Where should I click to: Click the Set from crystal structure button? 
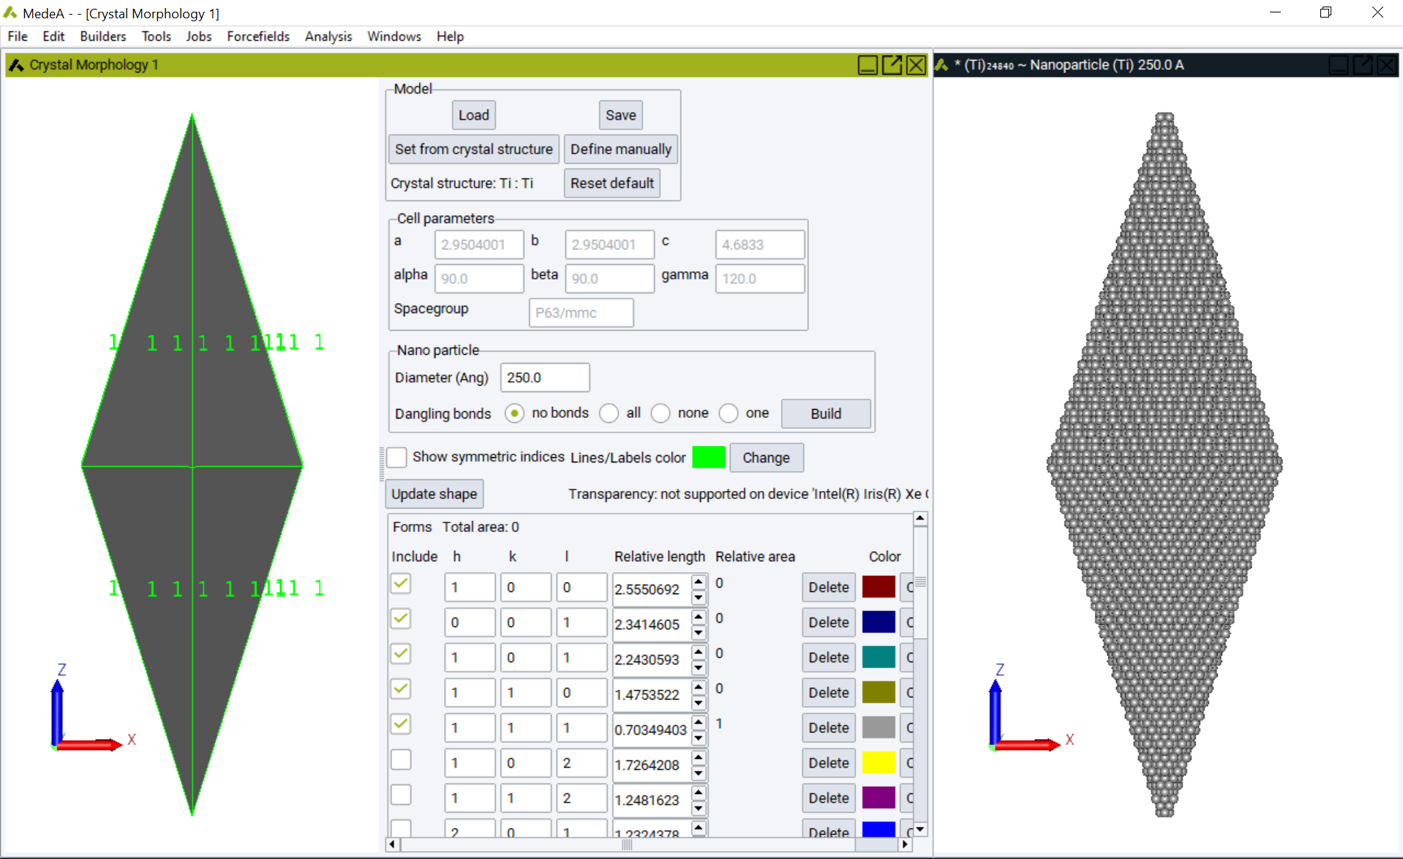(x=473, y=149)
